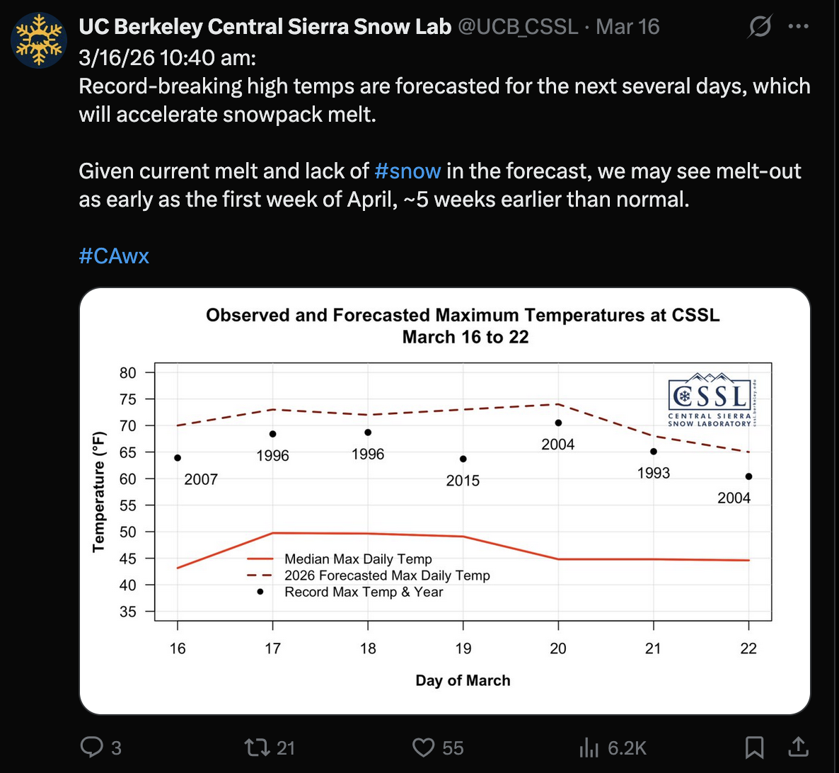The width and height of the screenshot is (839, 773).
Task: Bookmark this post
Action: (x=754, y=748)
